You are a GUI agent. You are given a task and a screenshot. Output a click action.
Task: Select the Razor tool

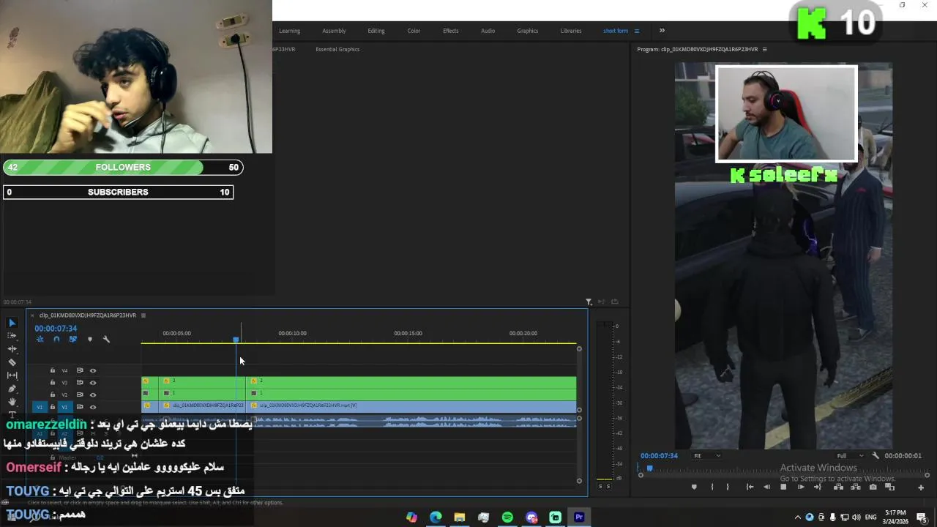point(12,362)
